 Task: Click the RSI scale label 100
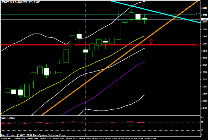pos(203,117)
